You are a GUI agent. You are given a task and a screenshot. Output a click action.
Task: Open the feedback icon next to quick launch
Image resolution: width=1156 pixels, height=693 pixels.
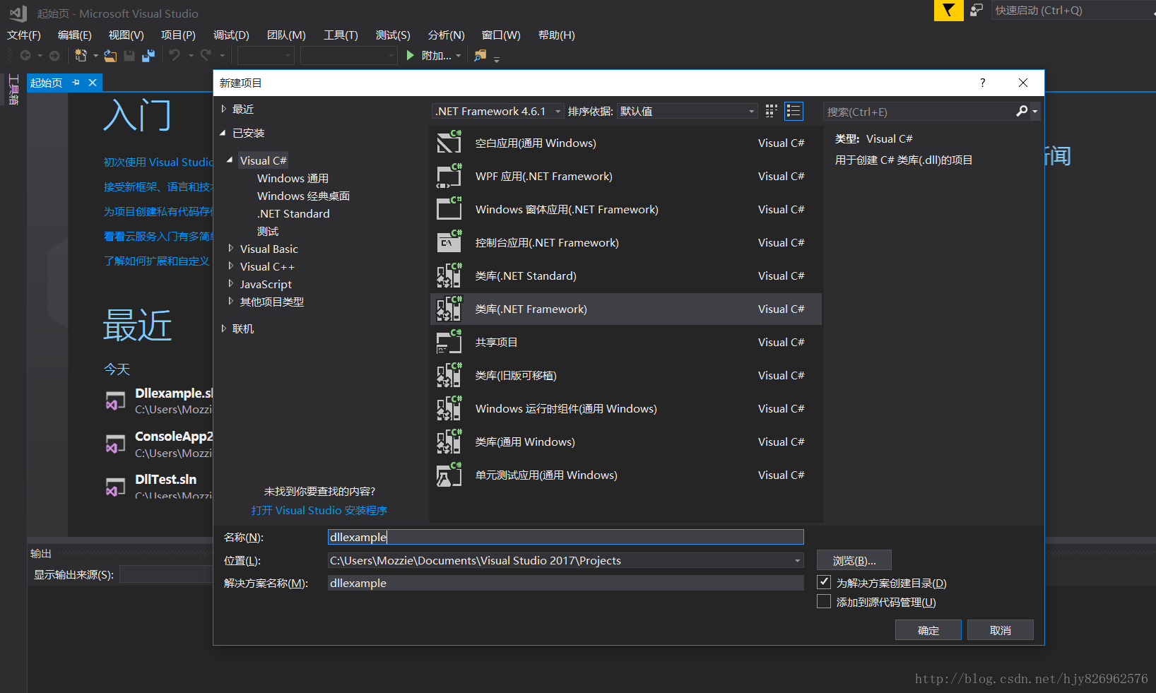coord(976,11)
